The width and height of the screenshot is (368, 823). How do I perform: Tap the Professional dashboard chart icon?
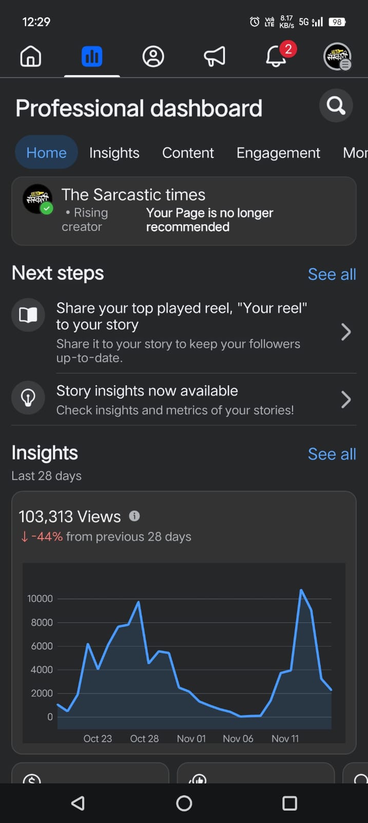[92, 57]
